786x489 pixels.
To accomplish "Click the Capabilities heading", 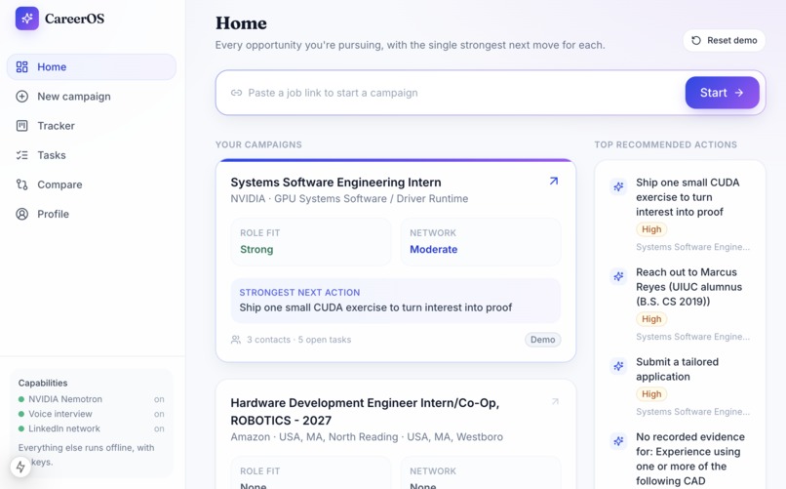I will 43,384.
